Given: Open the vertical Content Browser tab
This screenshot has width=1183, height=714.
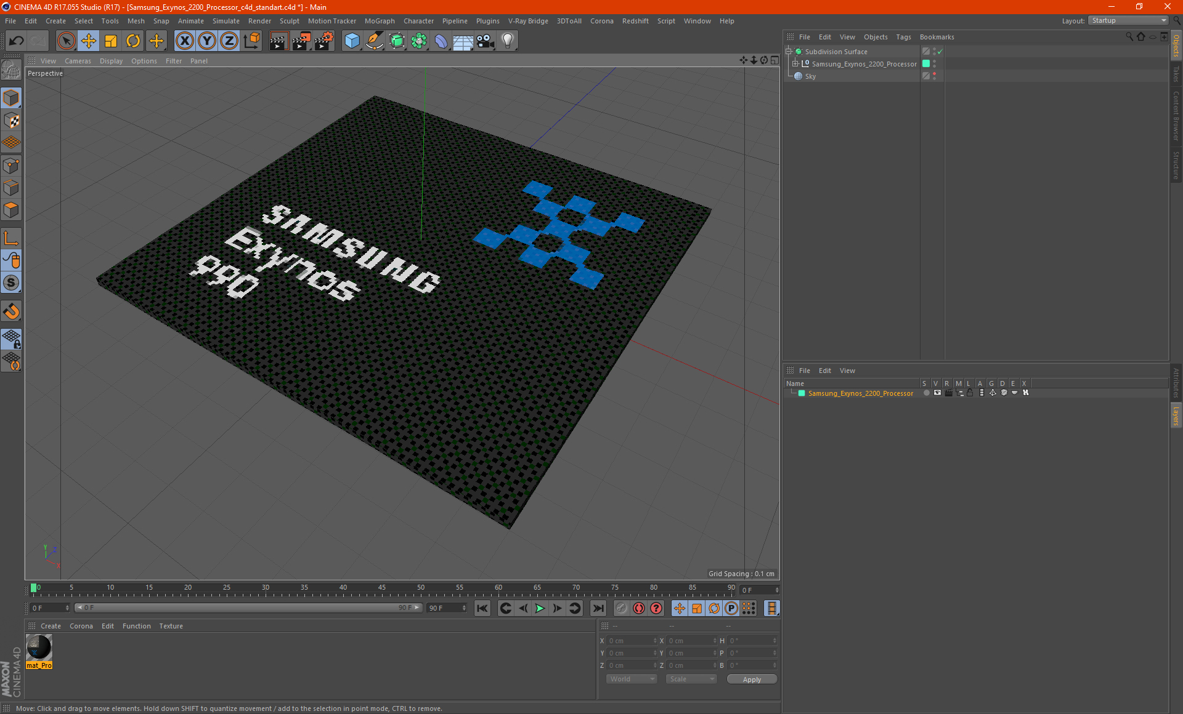Looking at the screenshot, I should (x=1176, y=116).
